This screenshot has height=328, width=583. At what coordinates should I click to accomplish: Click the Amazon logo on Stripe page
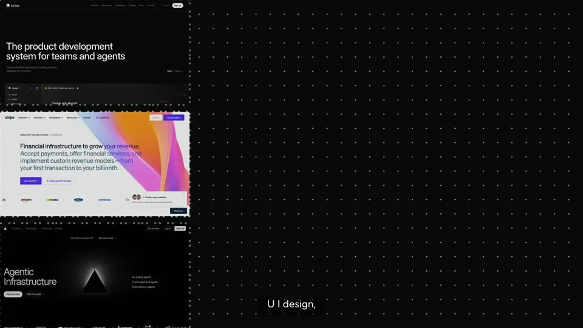coord(26,200)
